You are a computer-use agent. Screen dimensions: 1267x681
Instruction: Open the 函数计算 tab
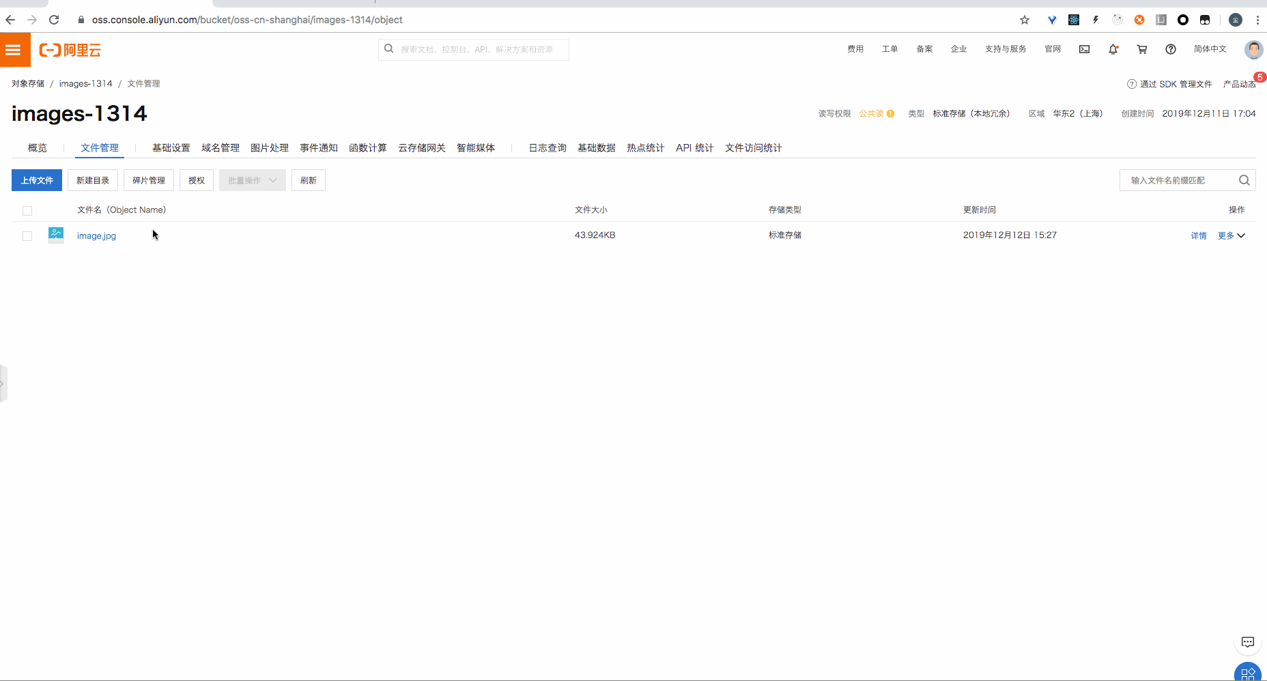coord(368,148)
